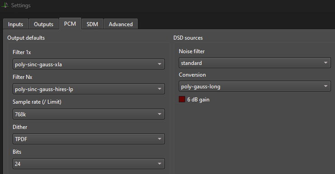
Task: Open the Outputs tab
Action: pos(44,24)
